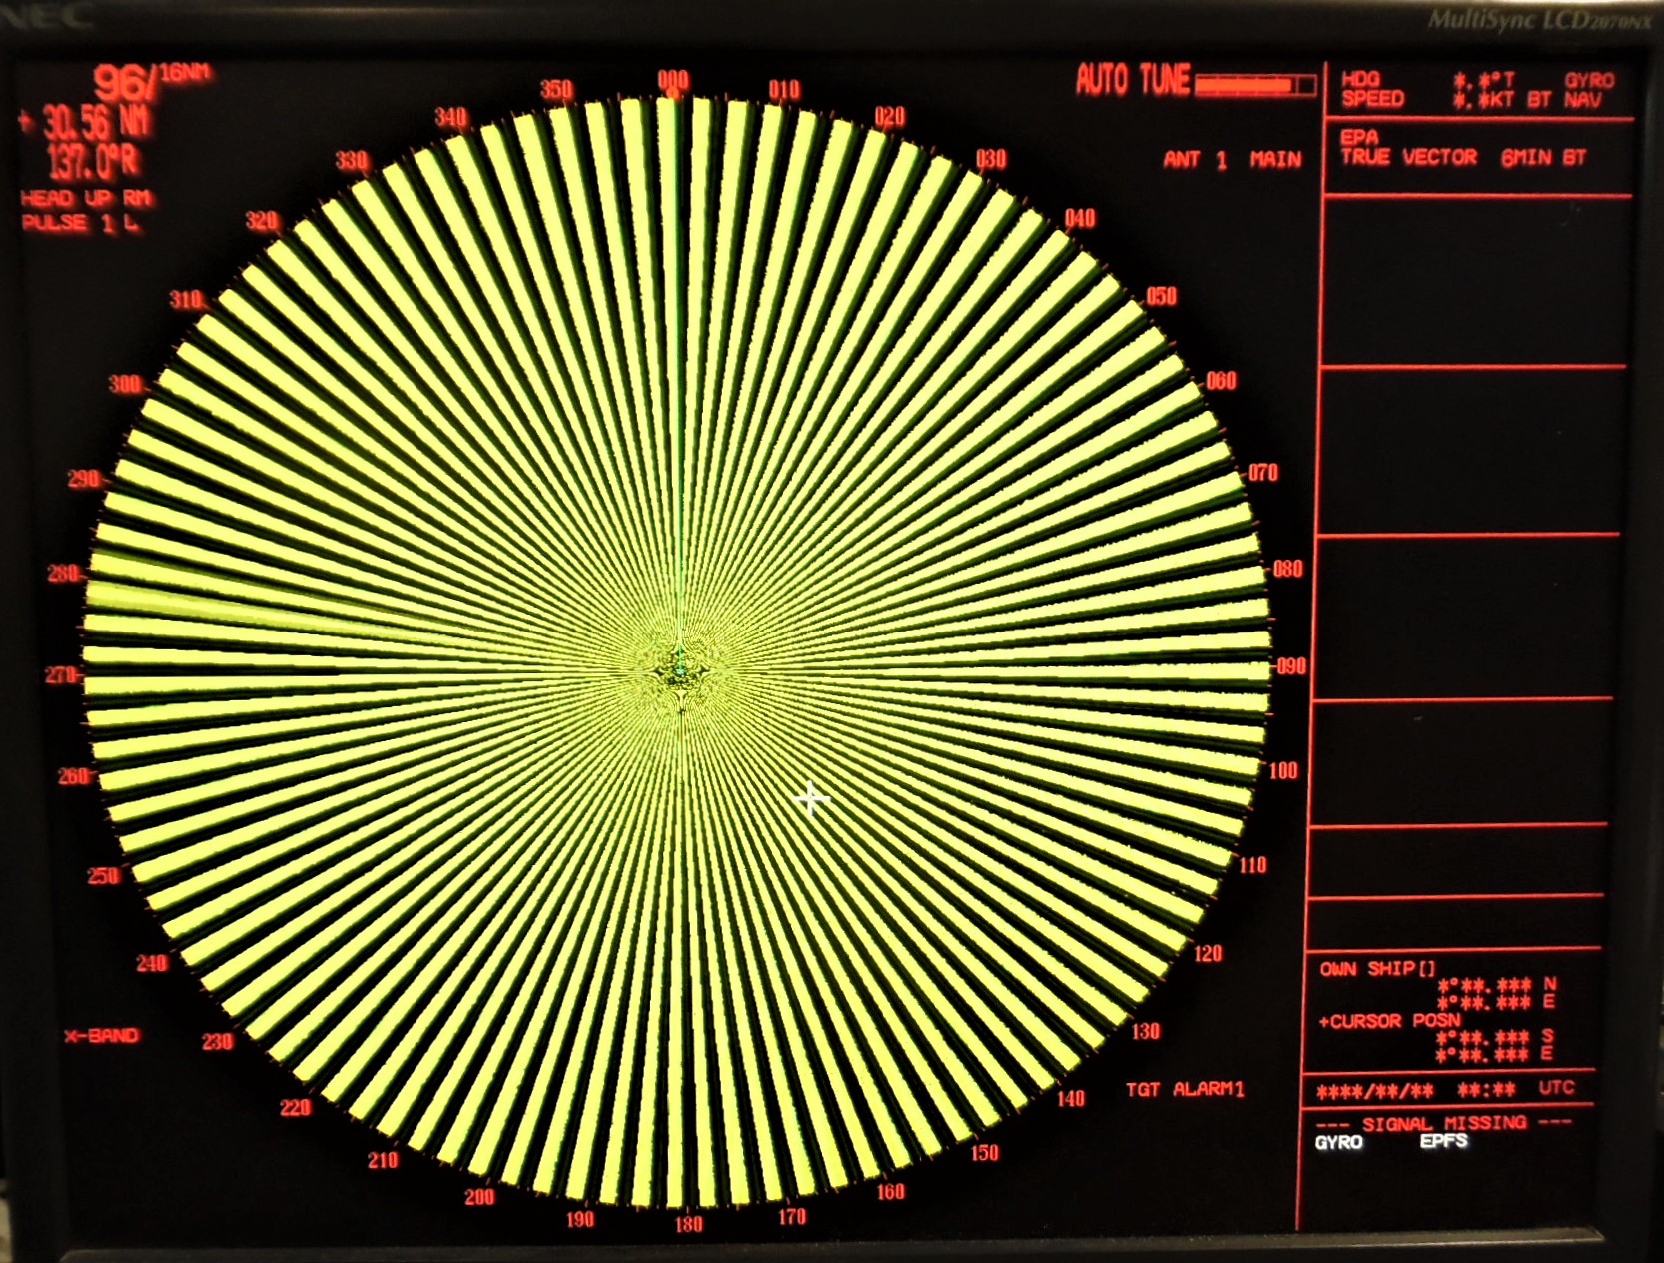Screen dimensions: 1664x1263
Task: Change the PULSE 1 L setting
Action: click(x=80, y=223)
